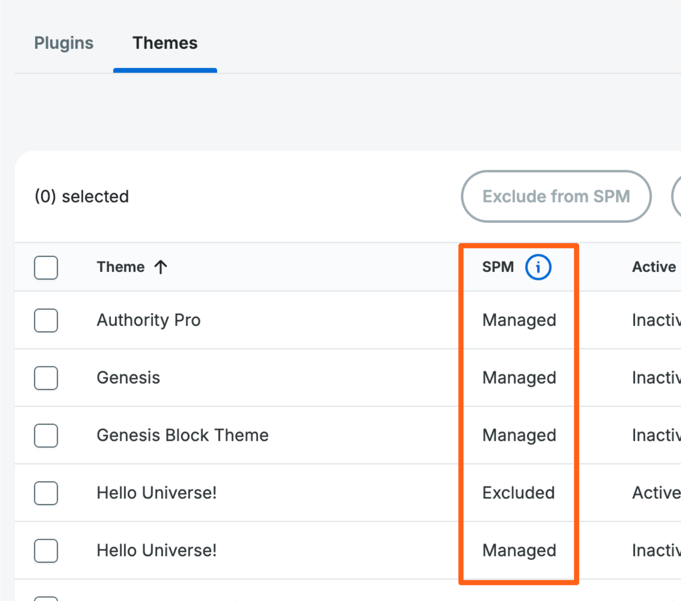Click the Genesis Block Theme name
Image resolution: width=681 pixels, height=601 pixels.
[182, 435]
